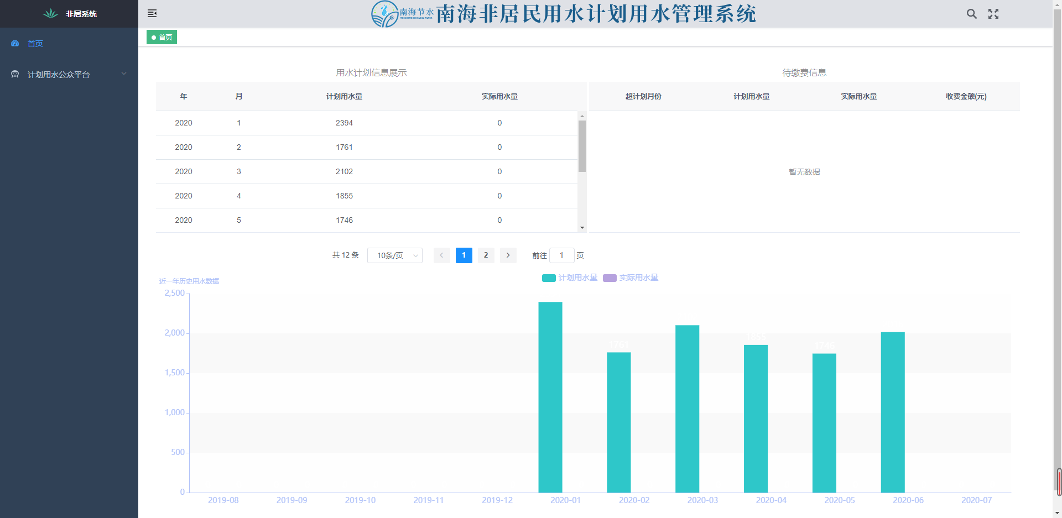Toggle the 计划用水量 legend swatch
Image resolution: width=1062 pixels, height=518 pixels.
[x=549, y=278]
